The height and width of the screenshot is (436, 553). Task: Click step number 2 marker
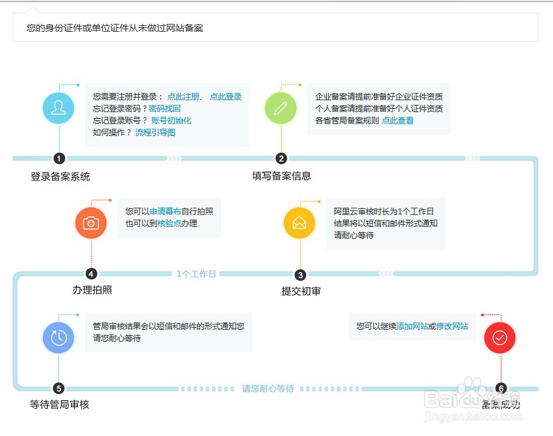pyautogui.click(x=281, y=159)
